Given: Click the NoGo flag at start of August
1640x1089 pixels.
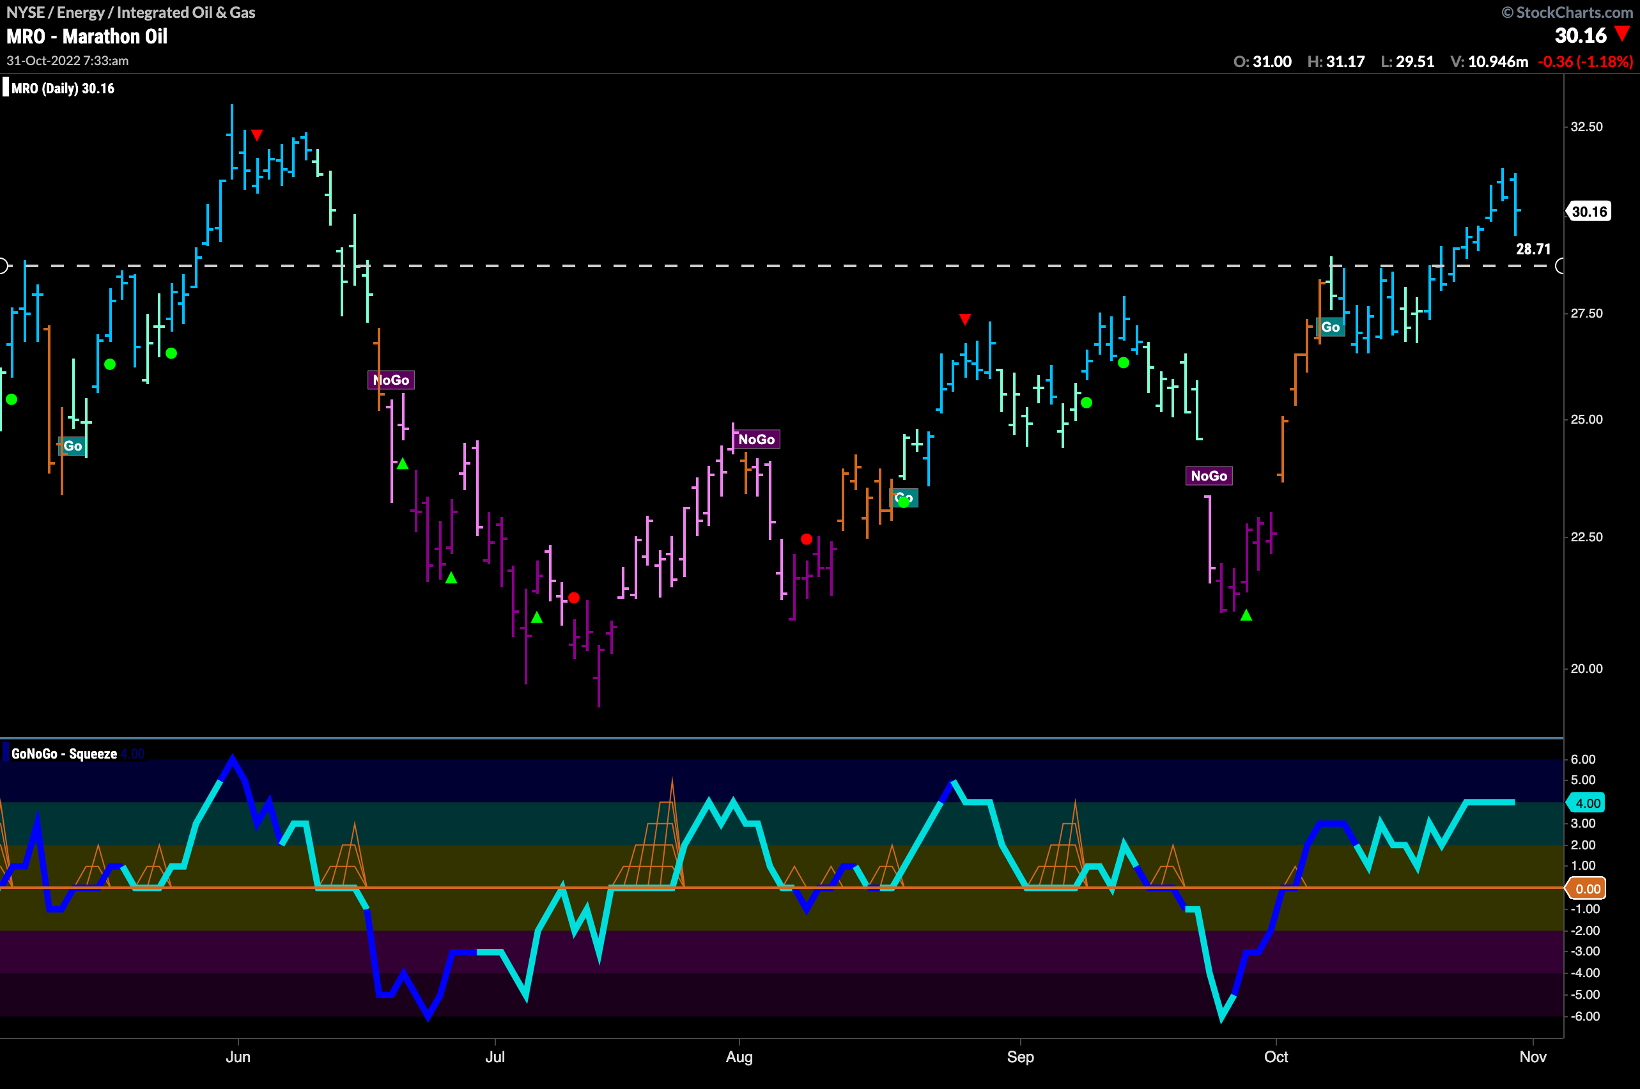Looking at the screenshot, I should coord(757,439).
